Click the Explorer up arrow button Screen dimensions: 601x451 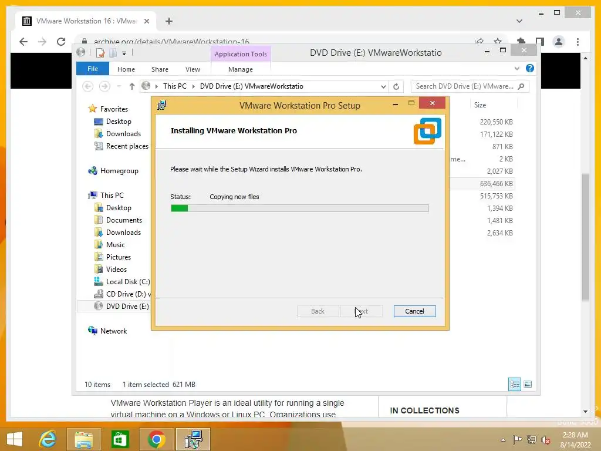pos(132,86)
